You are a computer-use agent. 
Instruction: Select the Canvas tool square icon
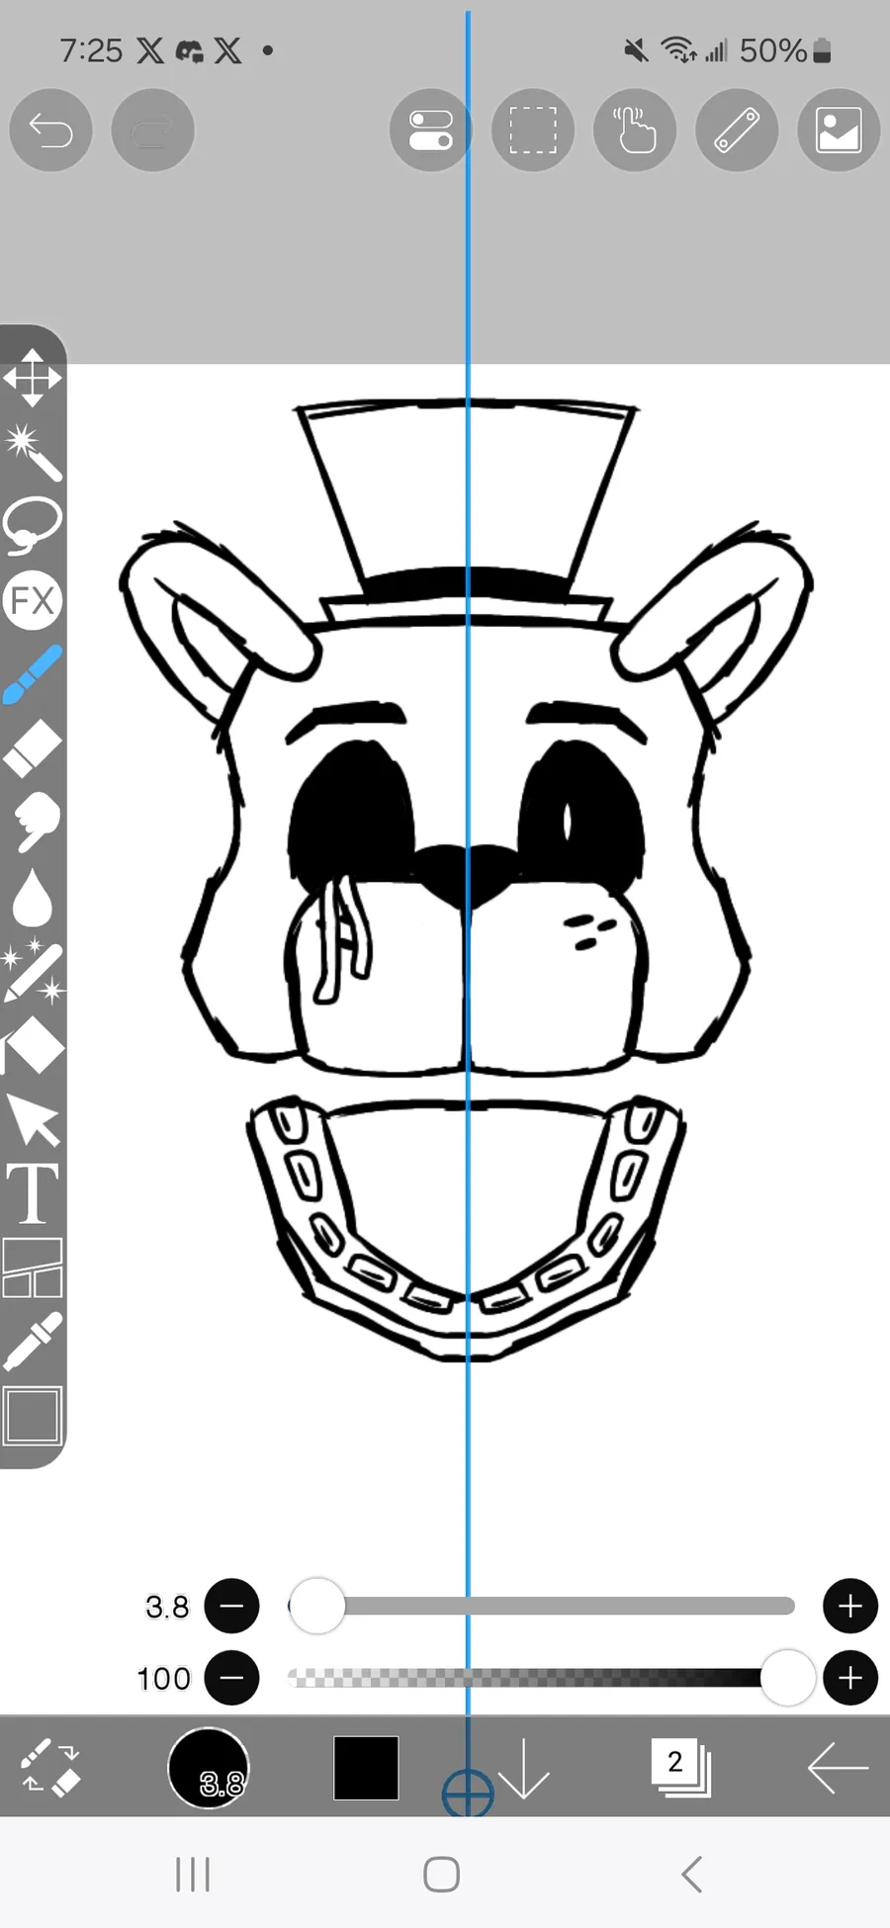coord(33,1416)
